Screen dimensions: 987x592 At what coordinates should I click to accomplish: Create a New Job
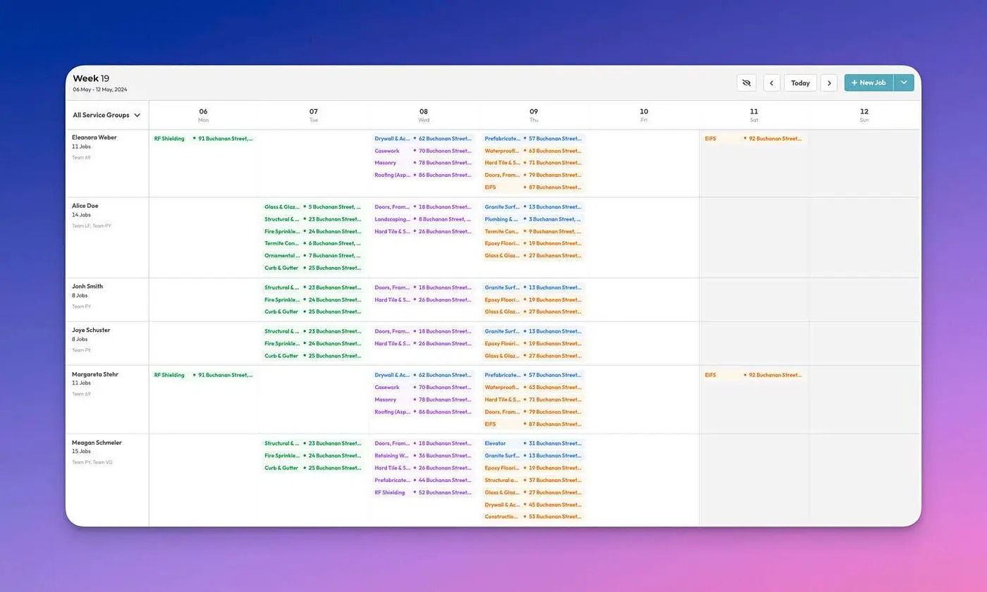pyautogui.click(x=872, y=82)
